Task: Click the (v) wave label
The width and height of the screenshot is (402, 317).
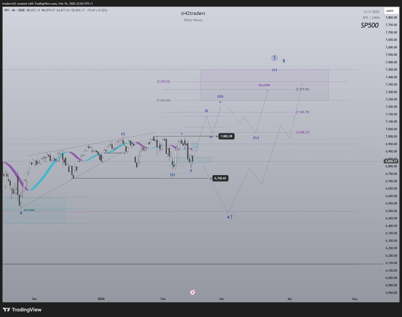Action: pyautogui.click(x=274, y=70)
